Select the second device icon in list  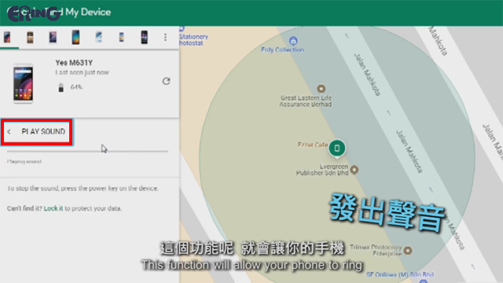point(30,38)
